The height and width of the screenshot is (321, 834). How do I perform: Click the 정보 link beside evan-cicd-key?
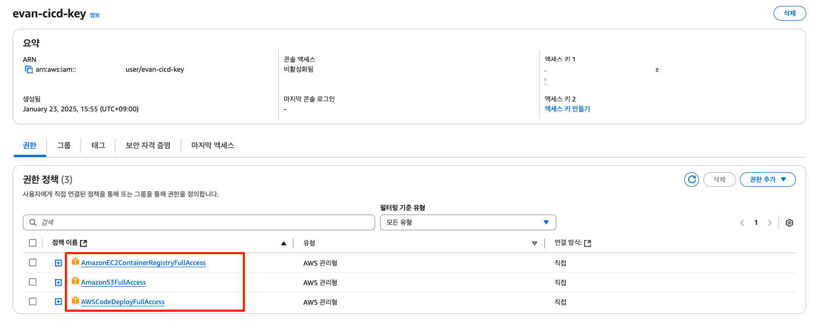95,15
